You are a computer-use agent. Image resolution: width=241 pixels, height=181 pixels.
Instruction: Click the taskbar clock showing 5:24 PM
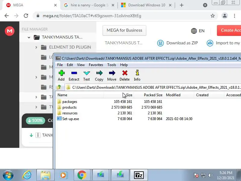click(225, 175)
